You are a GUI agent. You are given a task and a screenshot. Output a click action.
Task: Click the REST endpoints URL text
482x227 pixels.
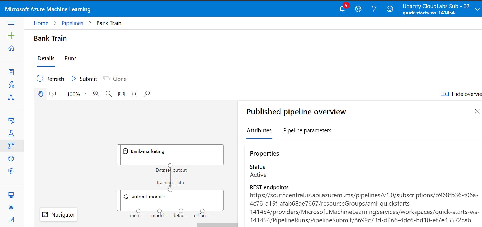point(364,208)
